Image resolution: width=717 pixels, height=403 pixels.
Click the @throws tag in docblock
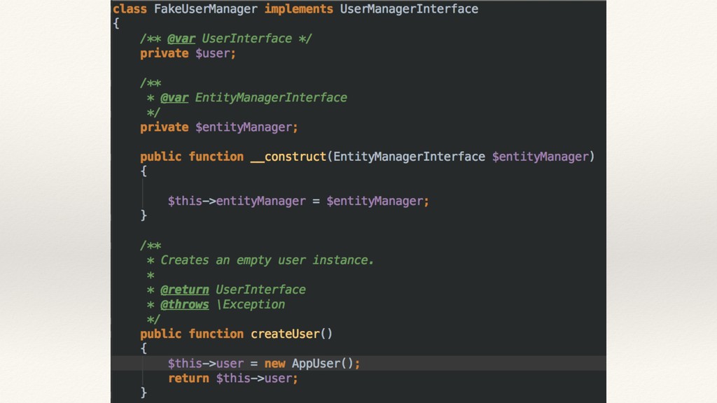(x=185, y=304)
